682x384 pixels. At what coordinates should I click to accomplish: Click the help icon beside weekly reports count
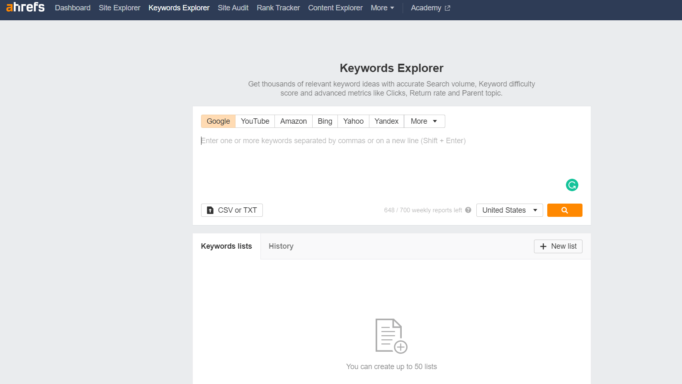[468, 210]
